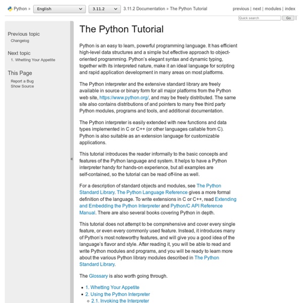
Task: Go to the next page link
Action: tap(257, 9)
